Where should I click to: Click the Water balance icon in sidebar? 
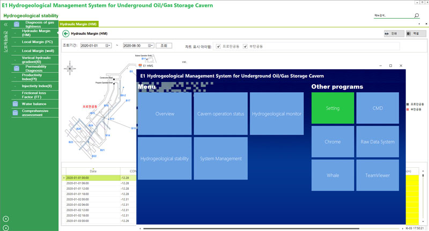(x=16, y=103)
